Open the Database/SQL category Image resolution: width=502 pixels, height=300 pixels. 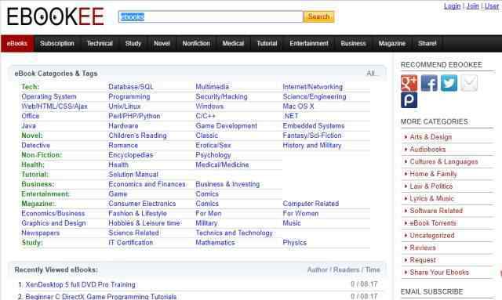pos(131,87)
